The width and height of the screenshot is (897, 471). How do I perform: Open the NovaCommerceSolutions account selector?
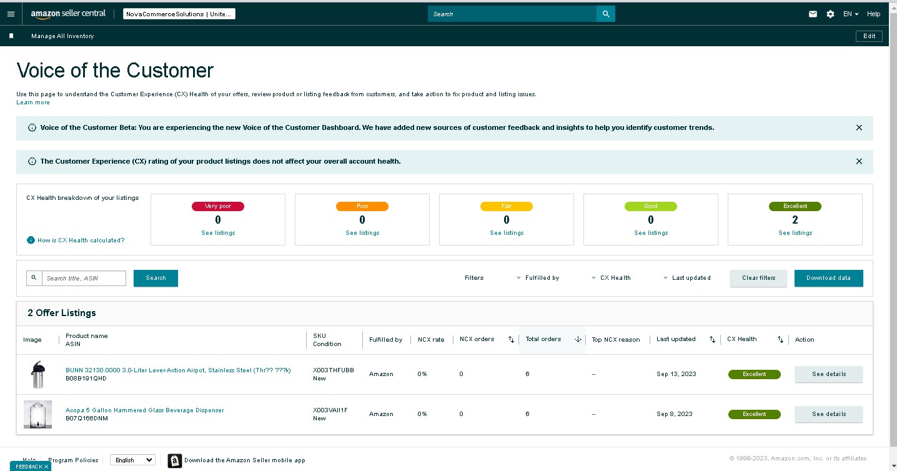tap(179, 14)
